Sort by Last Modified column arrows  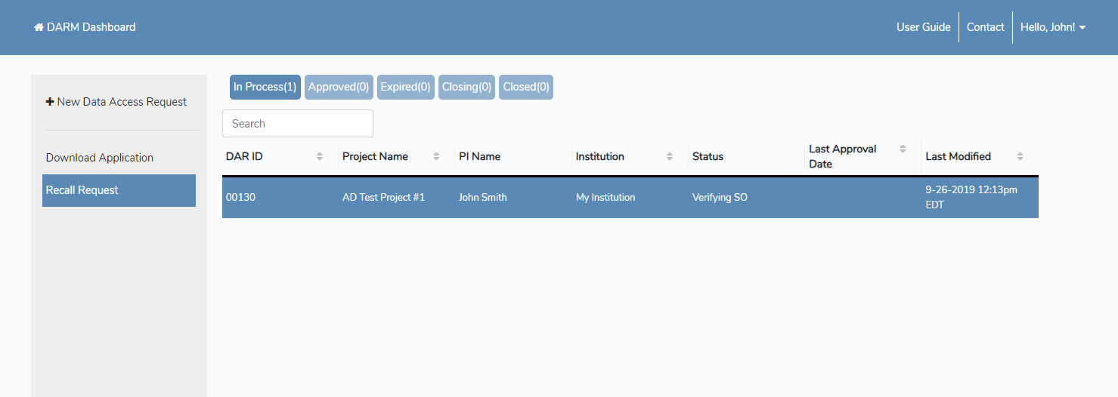1020,156
